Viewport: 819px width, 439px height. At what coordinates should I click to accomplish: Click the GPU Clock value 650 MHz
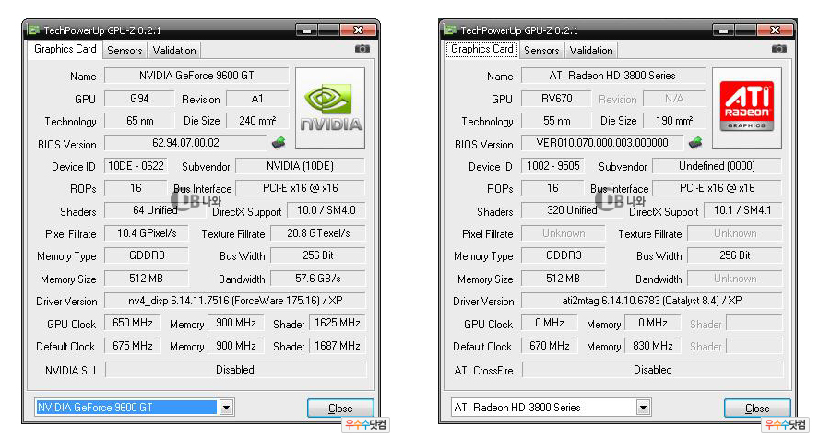pos(132,323)
